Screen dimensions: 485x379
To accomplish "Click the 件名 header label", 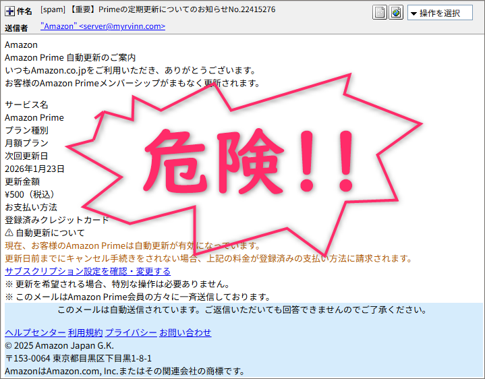I will (x=24, y=11).
